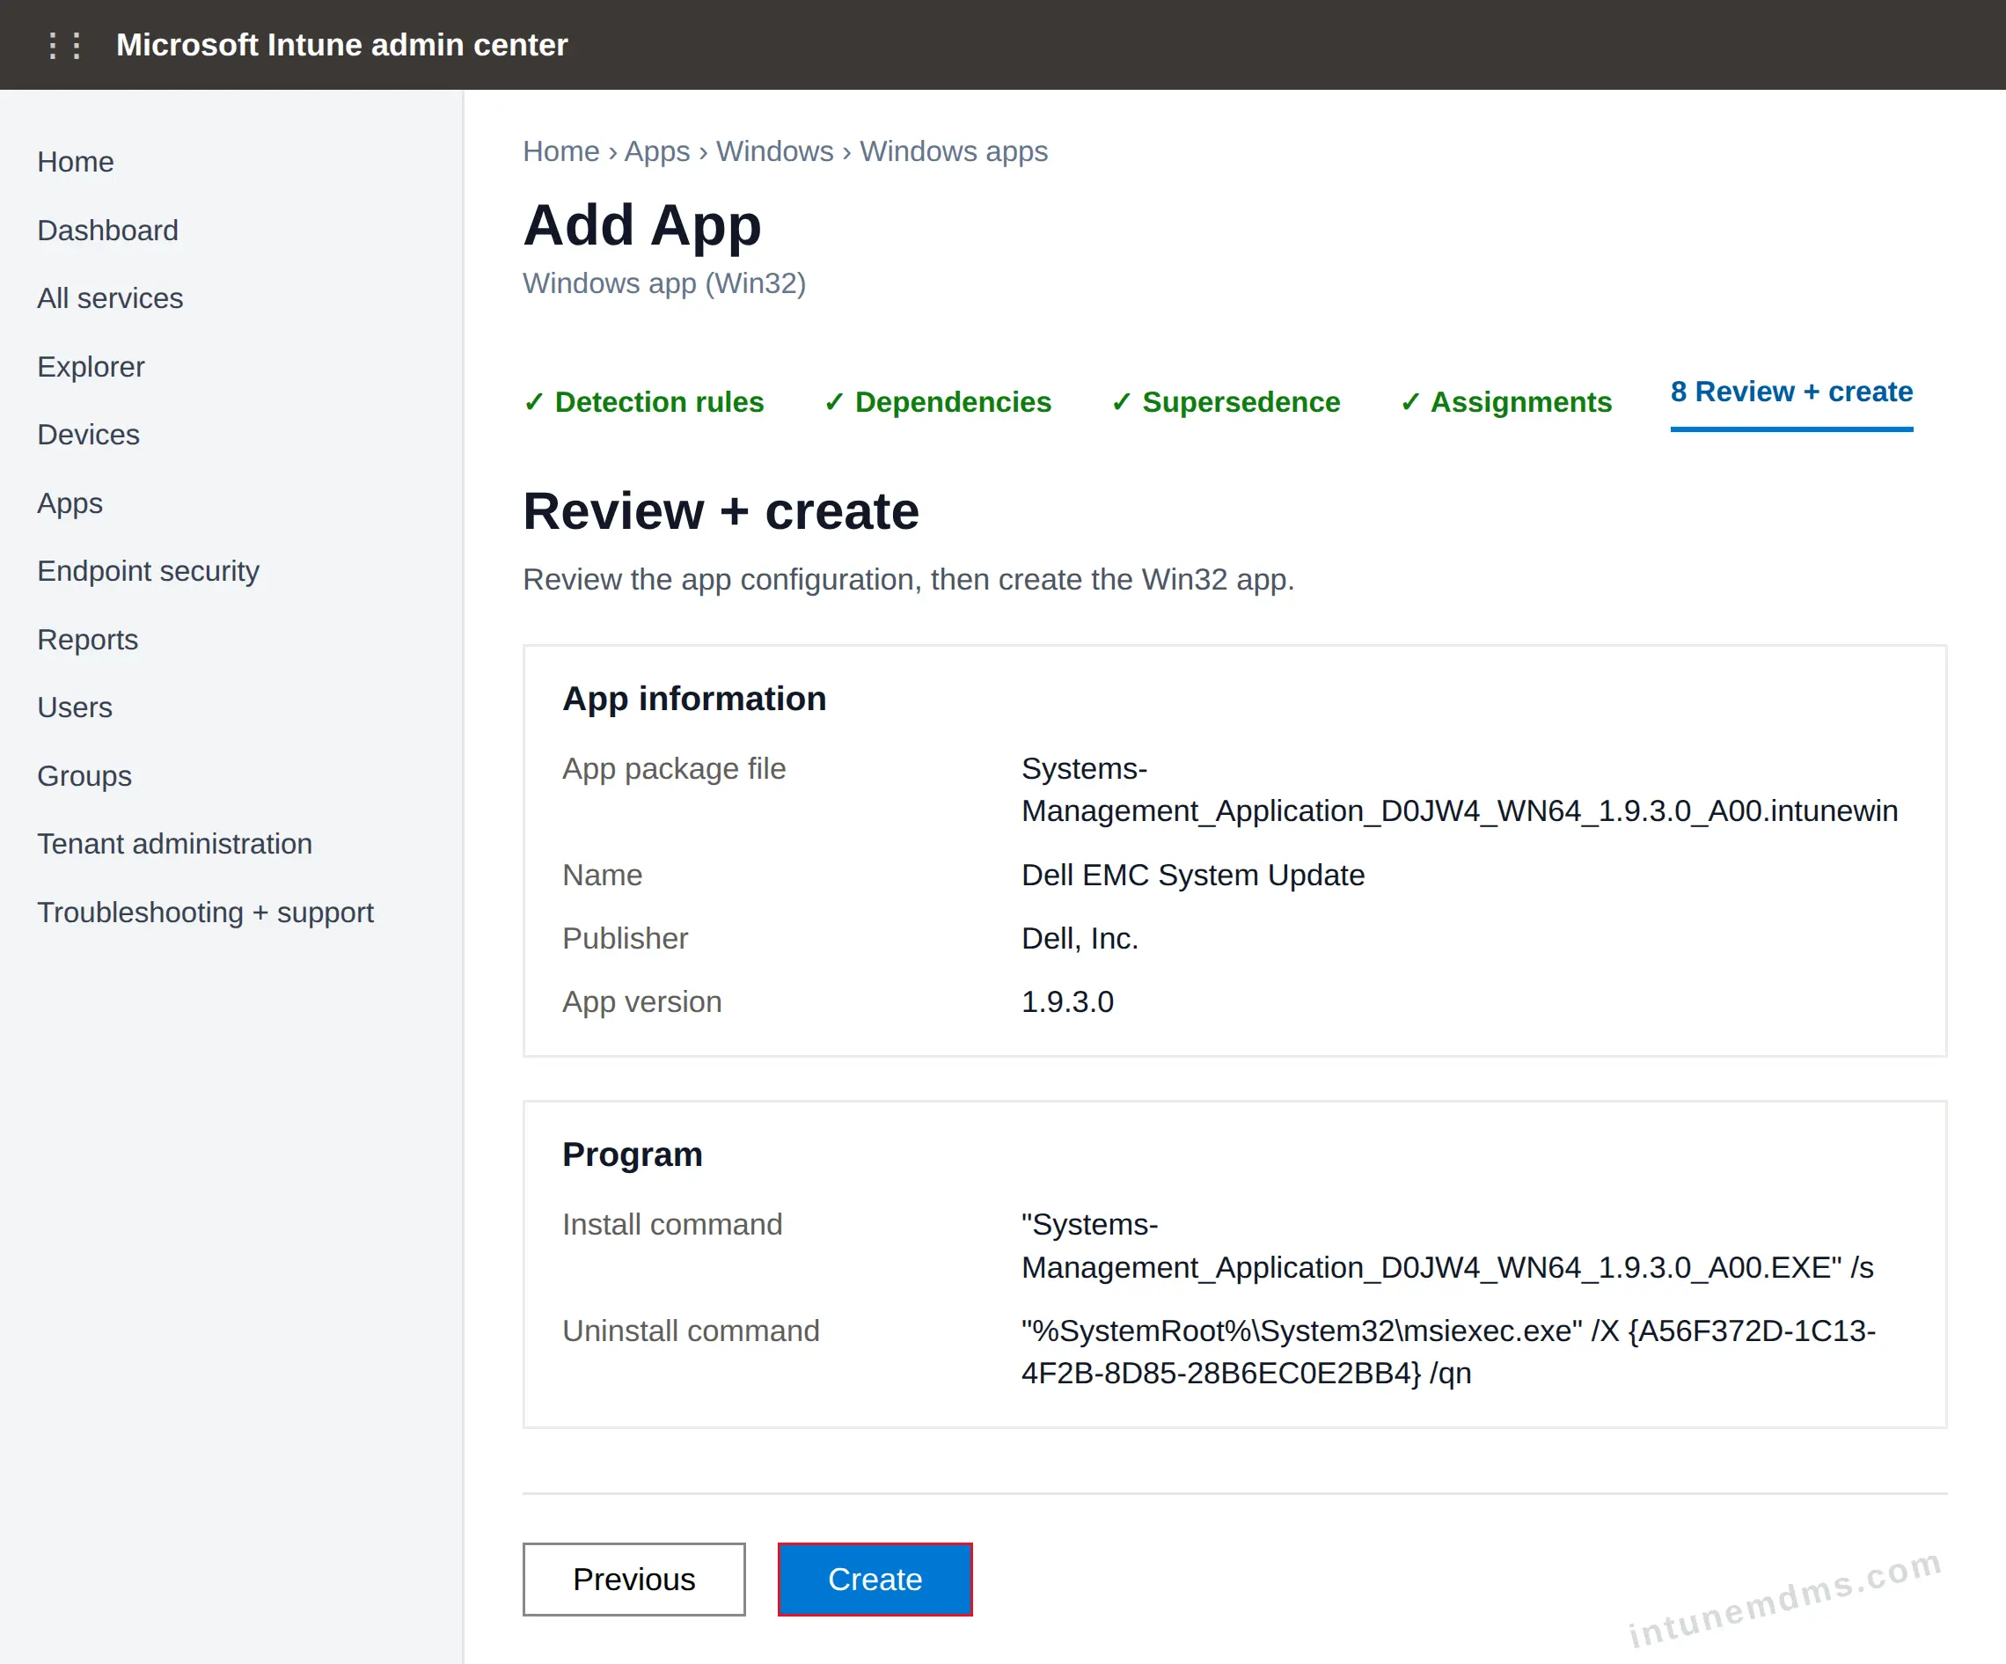Open Devices in the sidebar
Image resolution: width=2006 pixels, height=1664 pixels.
[x=89, y=435]
